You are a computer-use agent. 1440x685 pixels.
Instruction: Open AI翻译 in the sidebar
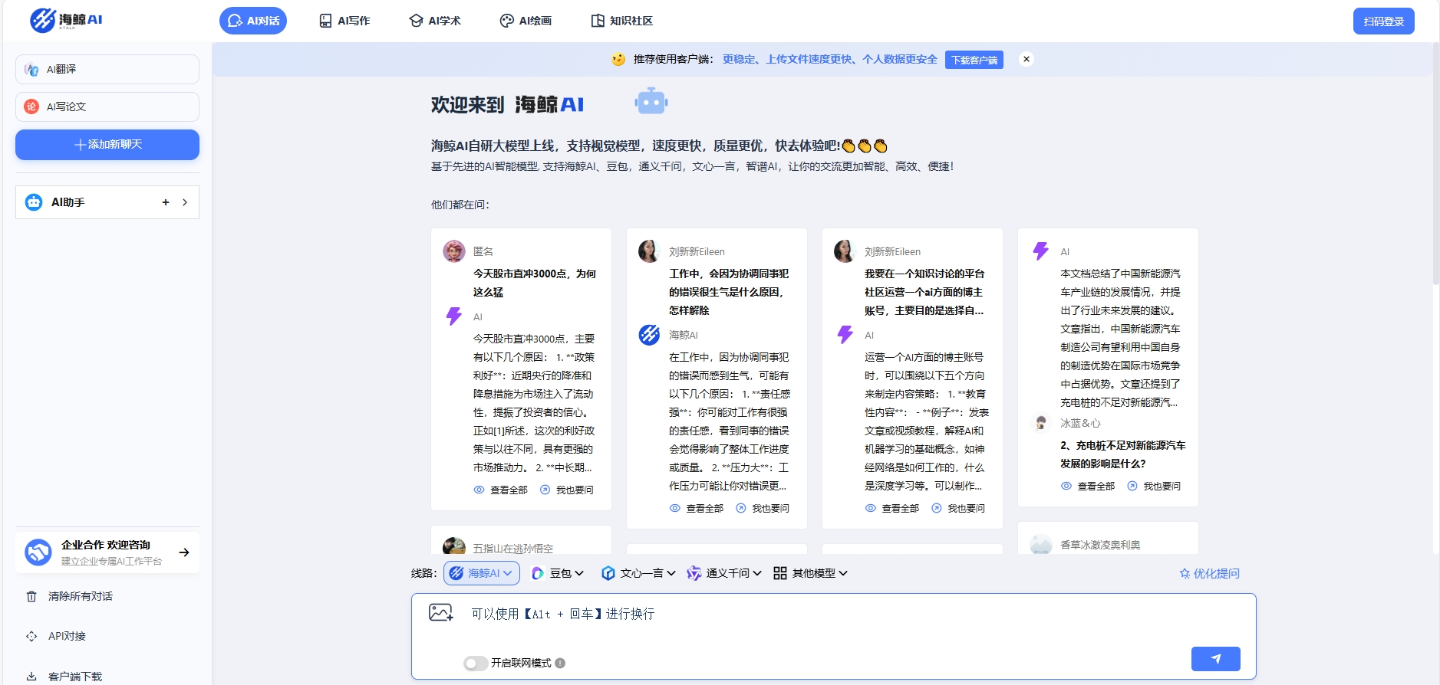click(x=107, y=69)
